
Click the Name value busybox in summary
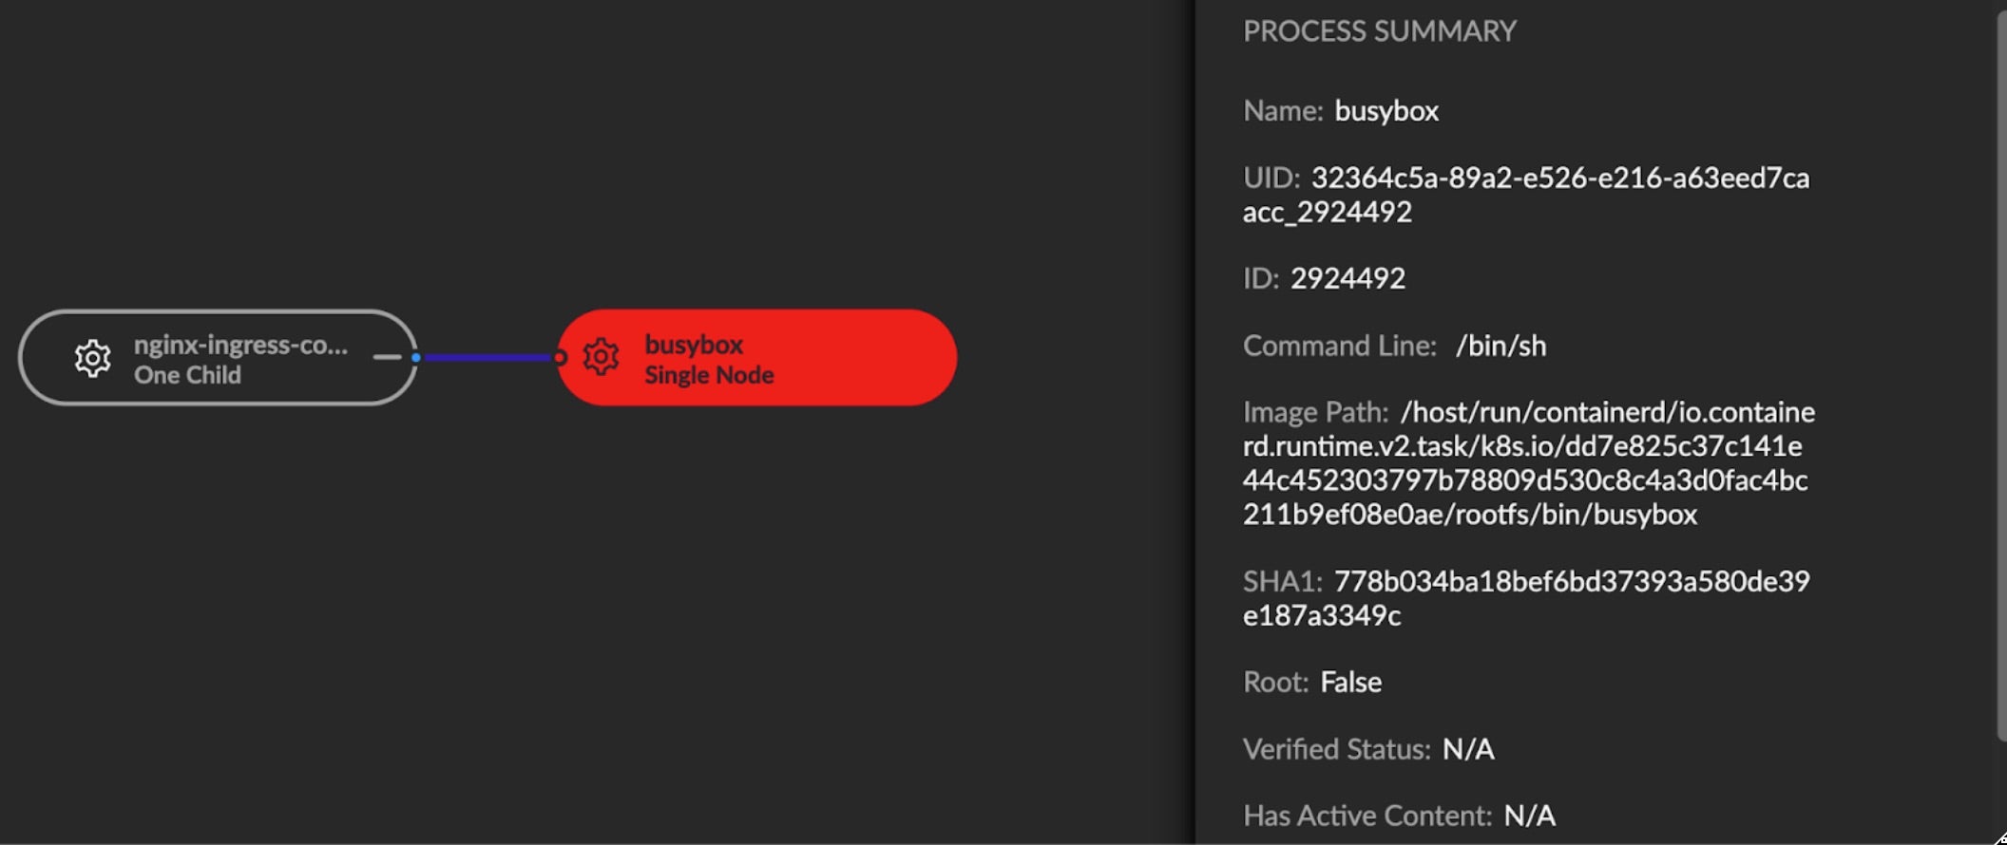click(x=1386, y=111)
